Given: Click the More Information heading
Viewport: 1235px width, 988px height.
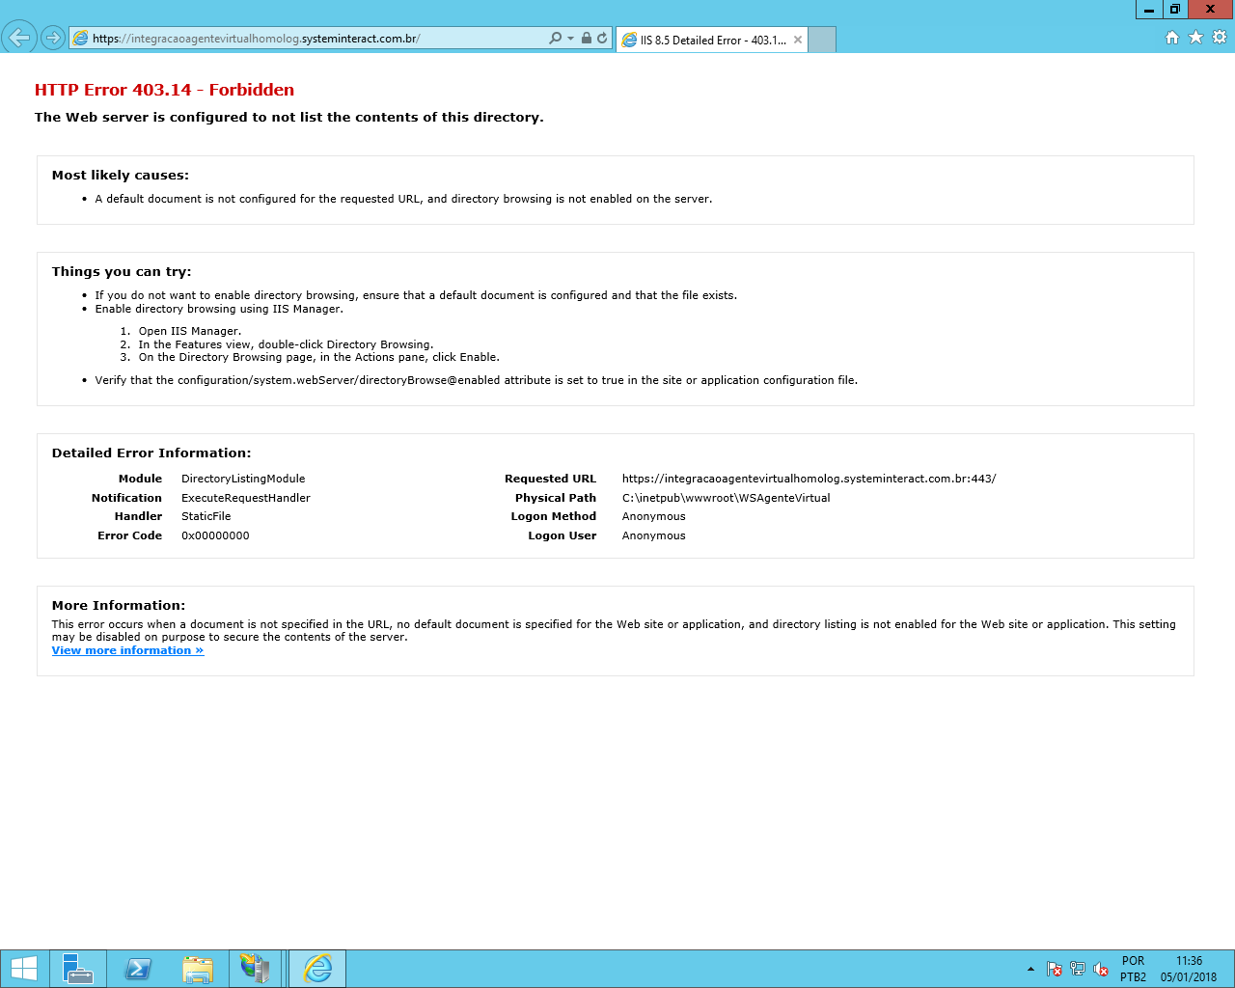Looking at the screenshot, I should tap(119, 606).
